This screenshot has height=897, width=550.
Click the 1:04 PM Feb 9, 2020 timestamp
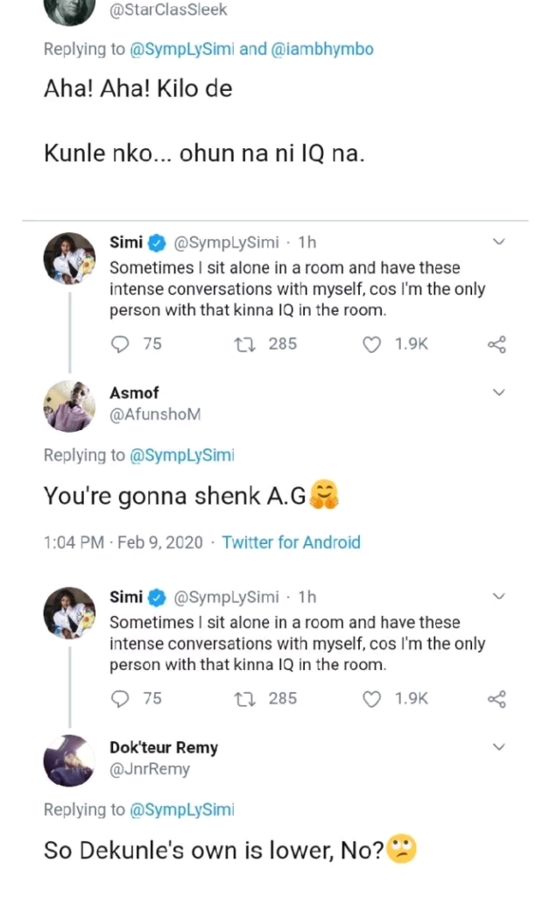pos(123,542)
